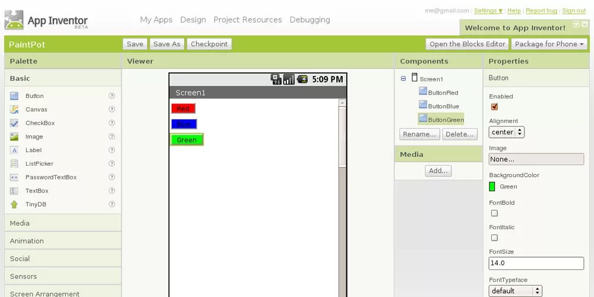Viewport: 594px width, 297px height.
Task: Click the TinyDB palette icon
Action: pyautogui.click(x=14, y=204)
